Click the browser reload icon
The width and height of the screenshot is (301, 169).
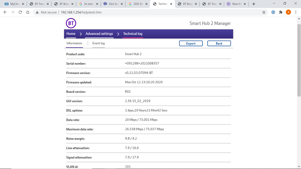click(x=20, y=12)
